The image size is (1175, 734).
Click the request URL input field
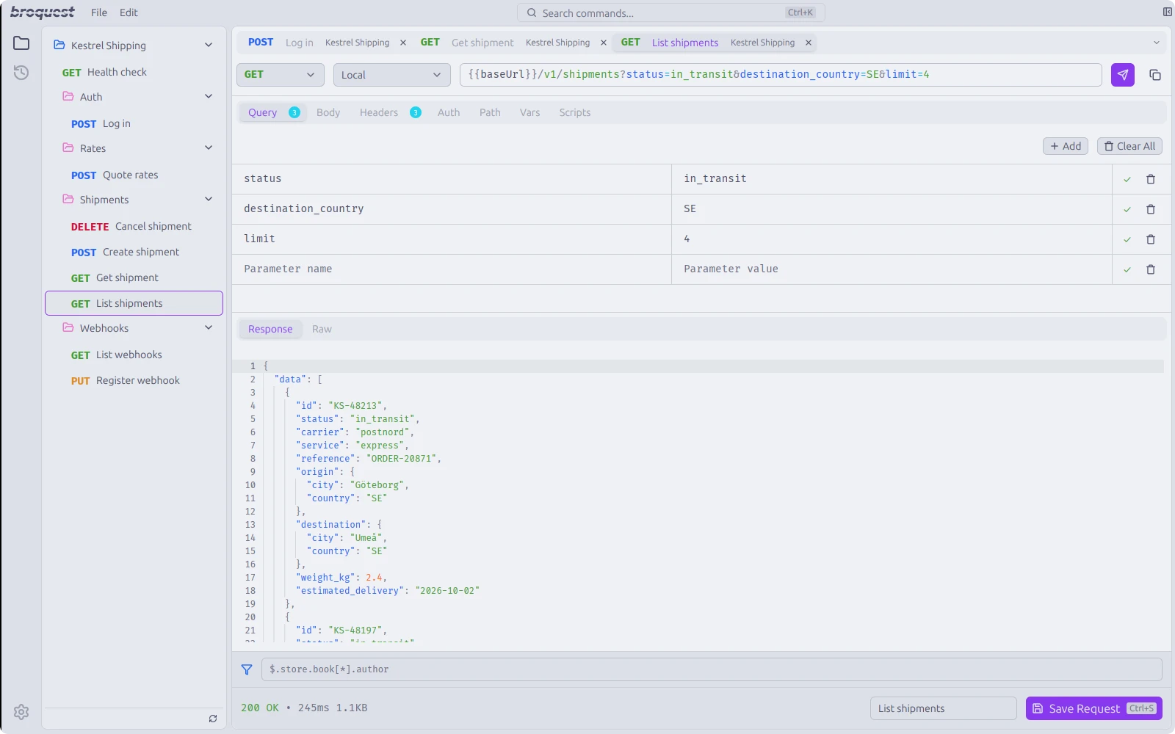[781, 75]
